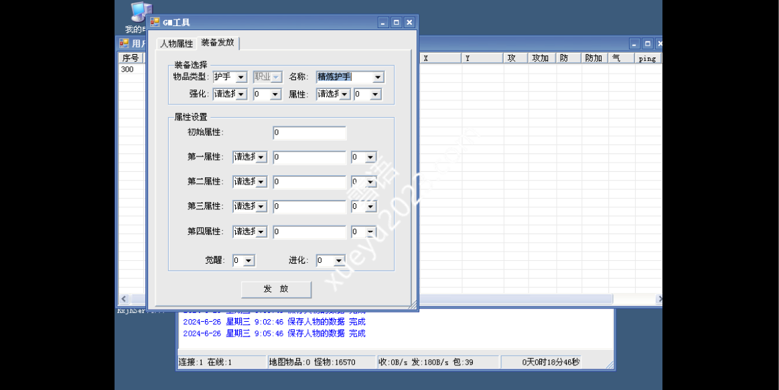This screenshot has width=779, height=390.
Task: Maximize the GM工具 window
Action: point(396,23)
